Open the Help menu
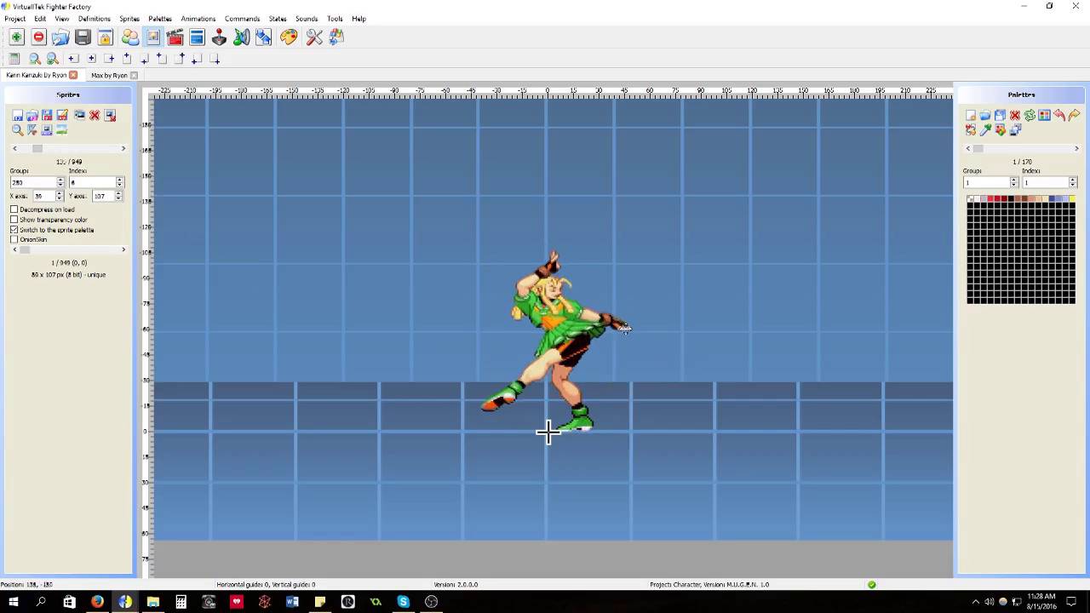 [359, 19]
